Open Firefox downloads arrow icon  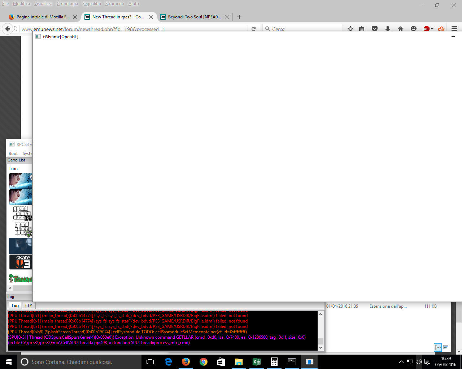click(x=388, y=29)
